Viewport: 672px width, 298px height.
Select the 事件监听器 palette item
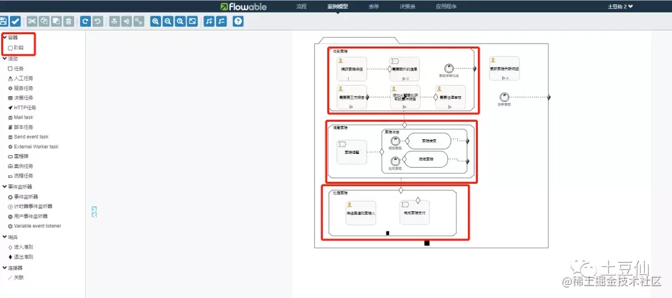pyautogui.click(x=23, y=197)
